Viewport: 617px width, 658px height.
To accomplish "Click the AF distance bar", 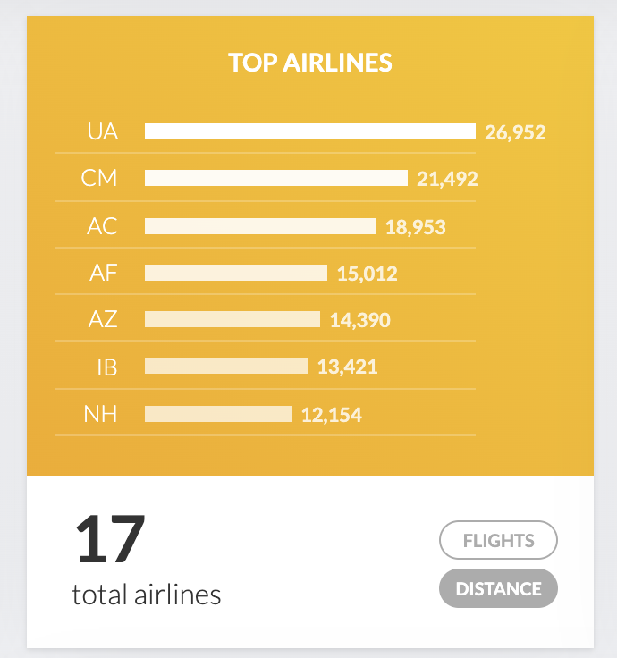I will pyautogui.click(x=235, y=273).
